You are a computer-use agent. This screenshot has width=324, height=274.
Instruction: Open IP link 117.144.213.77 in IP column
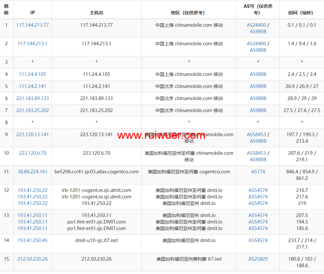[33, 25]
